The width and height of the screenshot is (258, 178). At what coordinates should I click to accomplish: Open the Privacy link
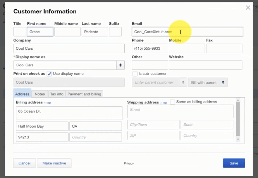pyautogui.click(x=129, y=163)
